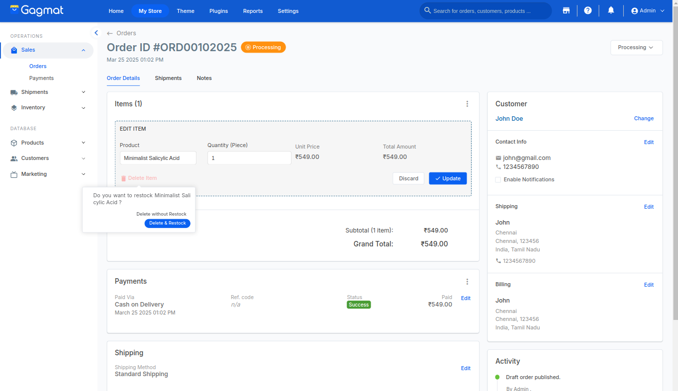Screen dimensions: 678x391
Task: Click the Marketing TV icon
Action: pyautogui.click(x=14, y=174)
